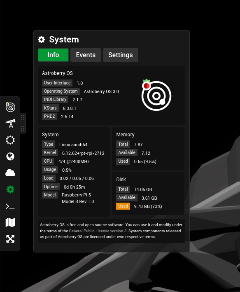Click the Kernel label in System section
240x292 pixels.
[x=50, y=152]
